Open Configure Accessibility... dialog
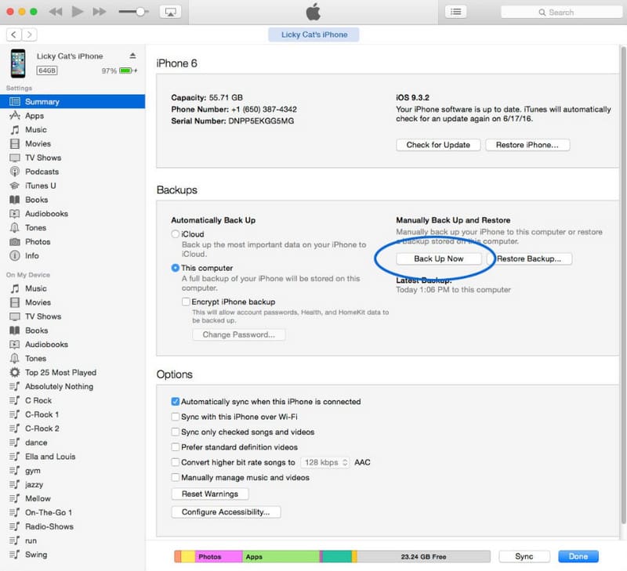The image size is (627, 571). tap(226, 513)
